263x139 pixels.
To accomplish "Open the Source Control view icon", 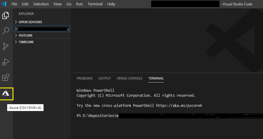I will pyautogui.click(x=6, y=46).
